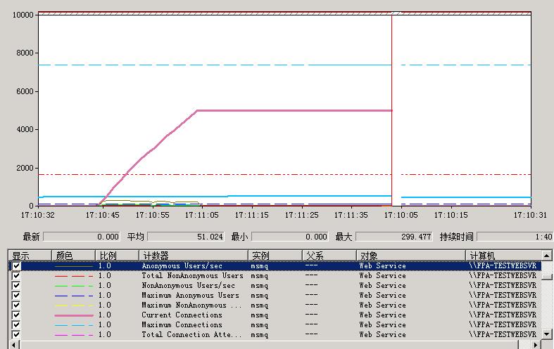
Task: Select the thick pink Current Connections color line
Action: (x=73, y=315)
